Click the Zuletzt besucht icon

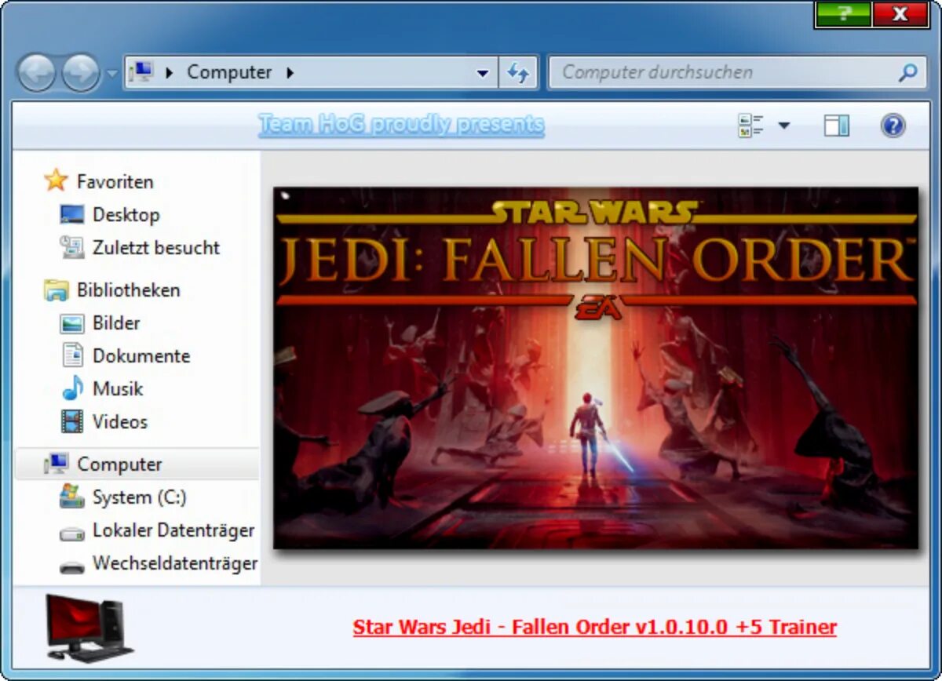[x=72, y=247]
